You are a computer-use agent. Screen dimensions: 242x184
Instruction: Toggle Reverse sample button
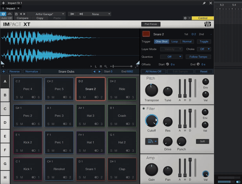click(x=15, y=72)
